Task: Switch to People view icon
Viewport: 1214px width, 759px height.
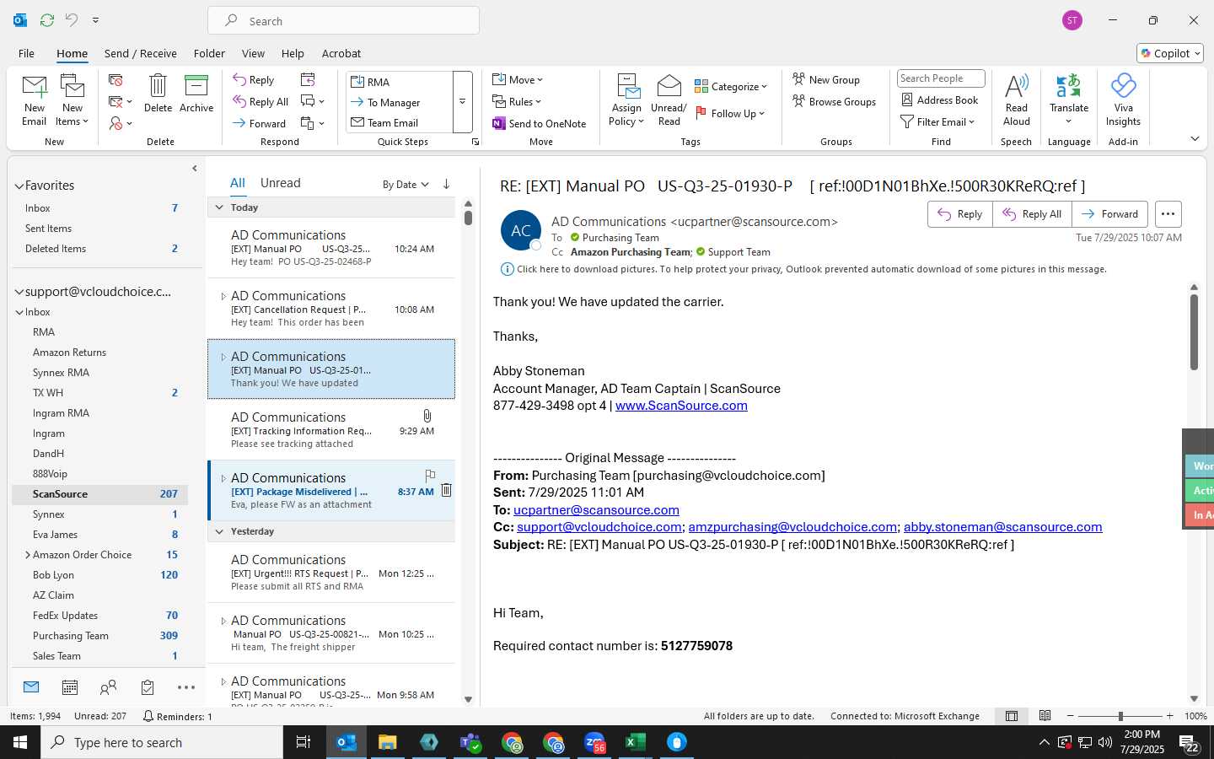Action: 109,688
